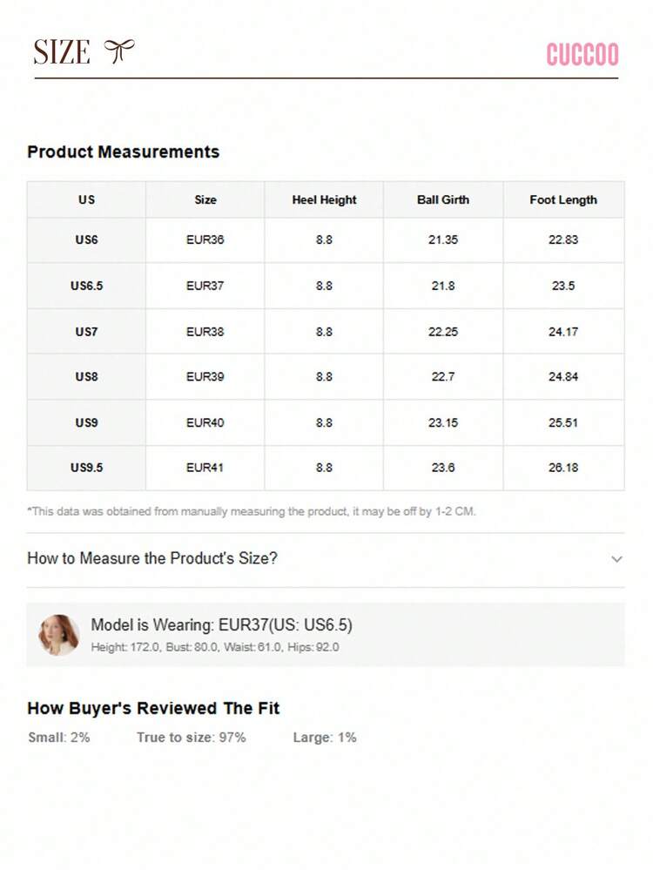Select the US9.5 row header

coord(86,468)
